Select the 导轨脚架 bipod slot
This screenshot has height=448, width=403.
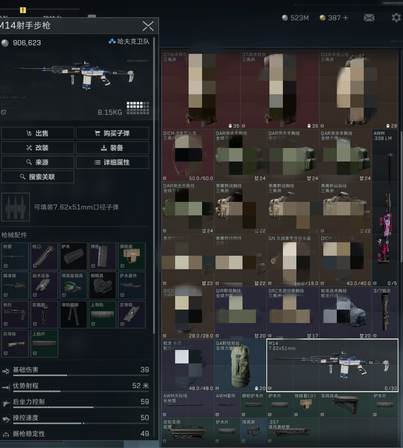click(73, 315)
